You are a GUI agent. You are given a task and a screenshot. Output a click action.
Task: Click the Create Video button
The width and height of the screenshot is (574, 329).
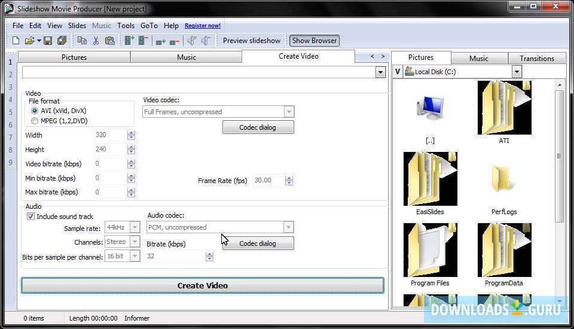203,285
